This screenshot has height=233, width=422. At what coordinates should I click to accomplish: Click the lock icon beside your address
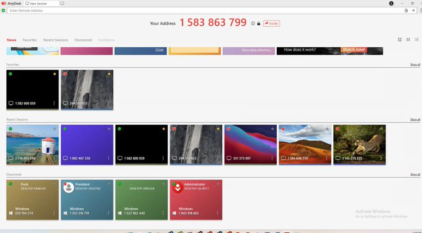click(x=259, y=24)
